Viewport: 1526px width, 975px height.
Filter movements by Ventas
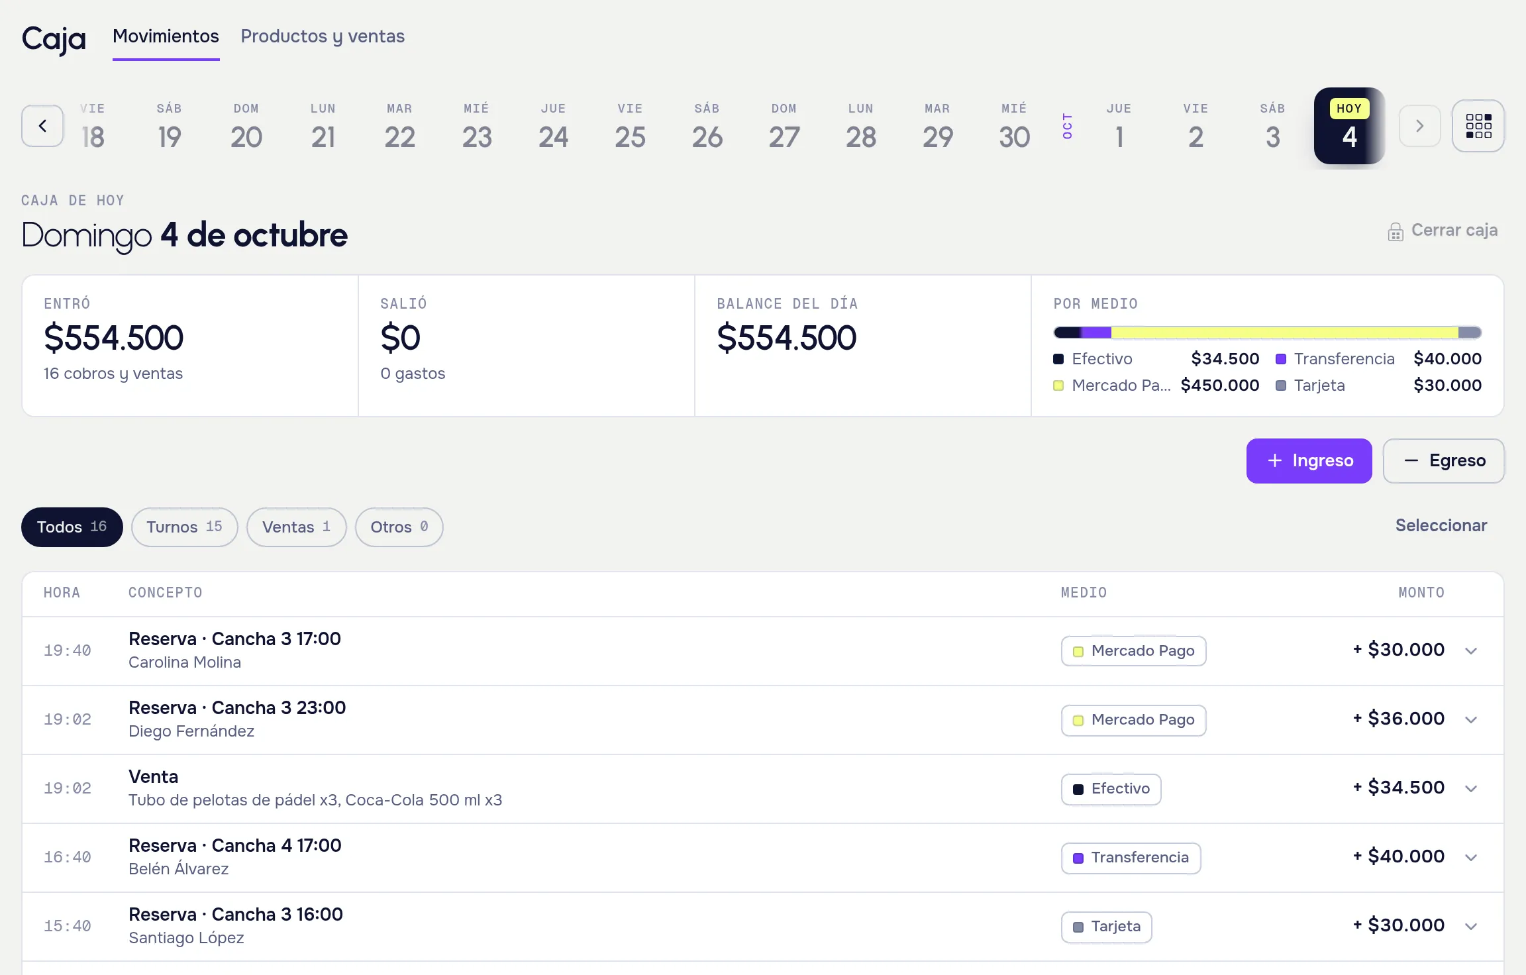pos(296,527)
